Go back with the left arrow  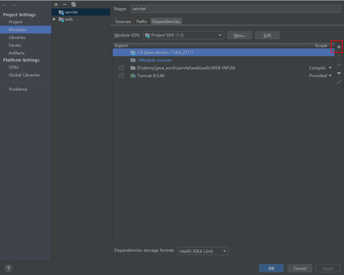coord(5,5)
